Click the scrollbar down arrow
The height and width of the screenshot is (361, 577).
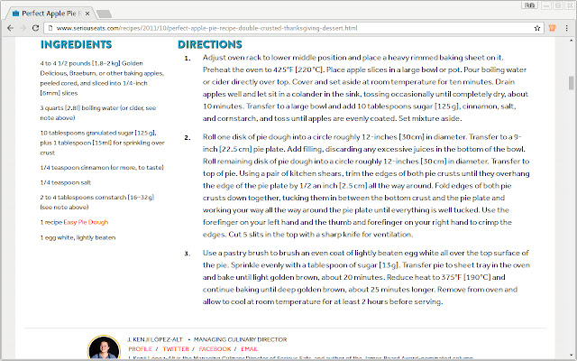click(x=571, y=356)
